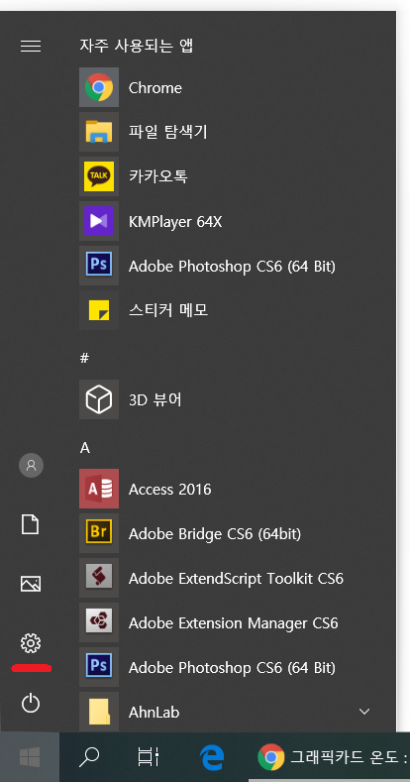
Task: Expand the hamburger menu in Start
Action: tap(31, 46)
